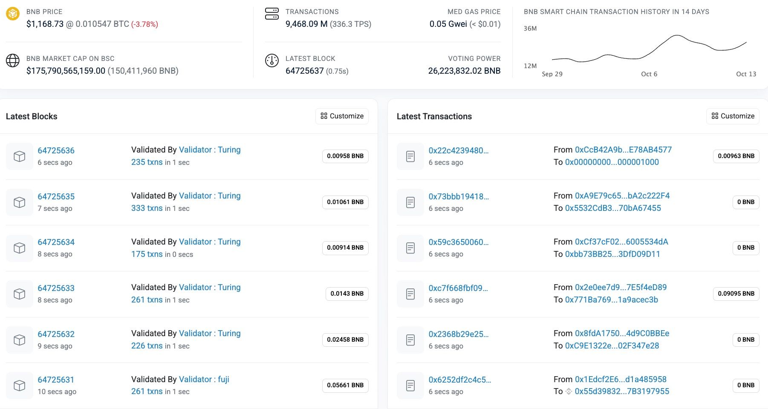Open transaction 0x73bbb19418 details

point(458,196)
